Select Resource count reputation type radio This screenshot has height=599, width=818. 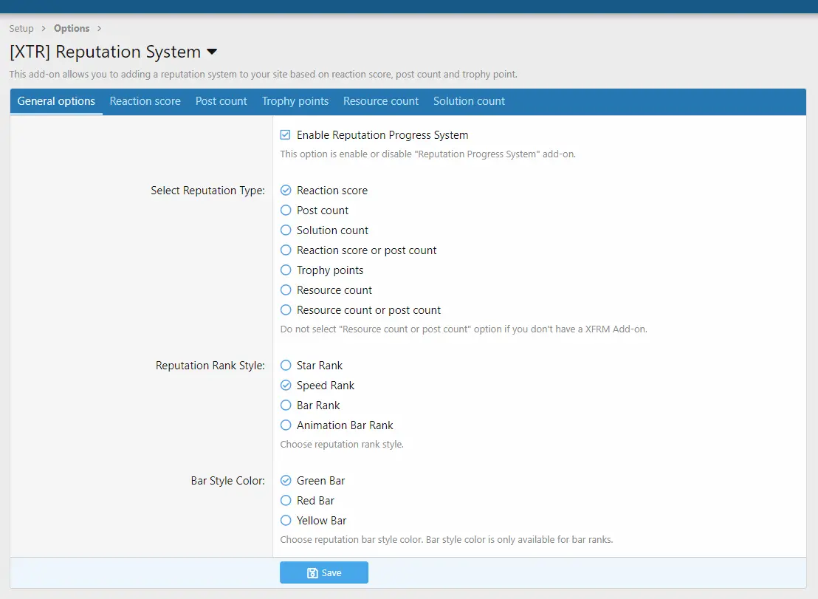286,290
